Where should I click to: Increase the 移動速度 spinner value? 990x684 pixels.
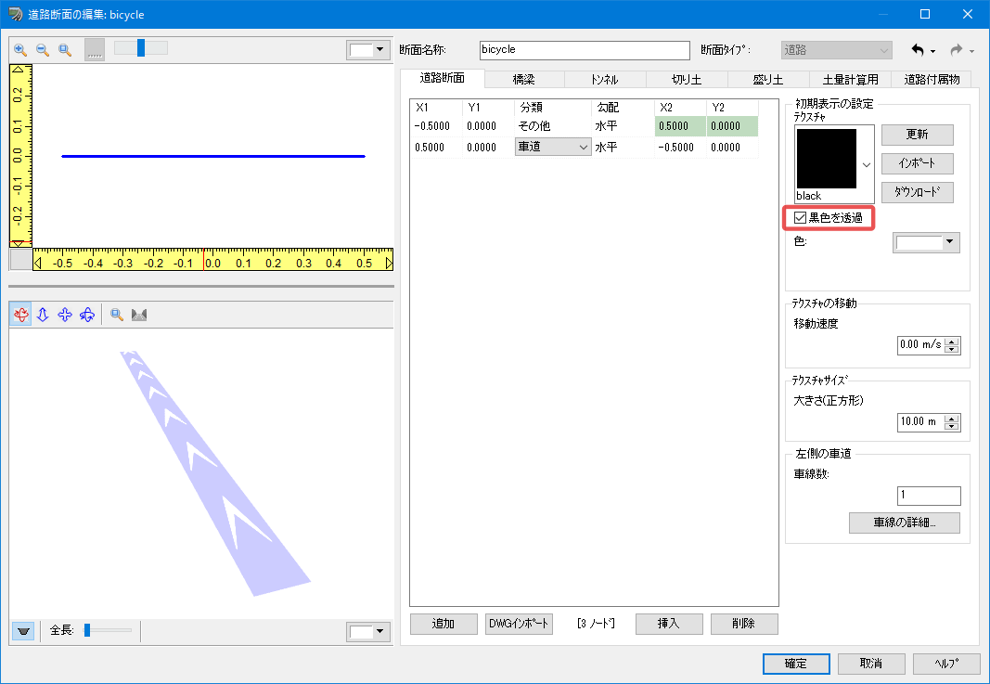tap(952, 342)
